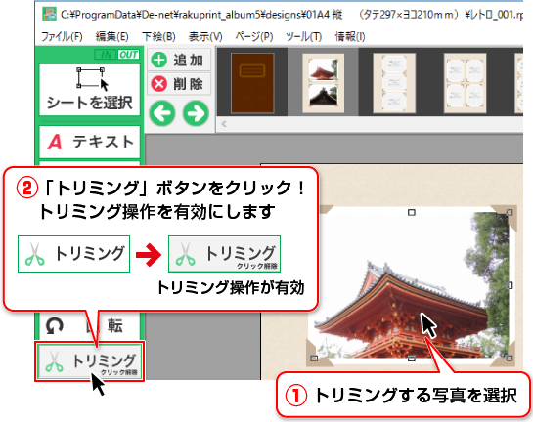Click the シートを選択 sheet select tool
Image resolution: width=533 pixels, height=422 pixels.
89,90
